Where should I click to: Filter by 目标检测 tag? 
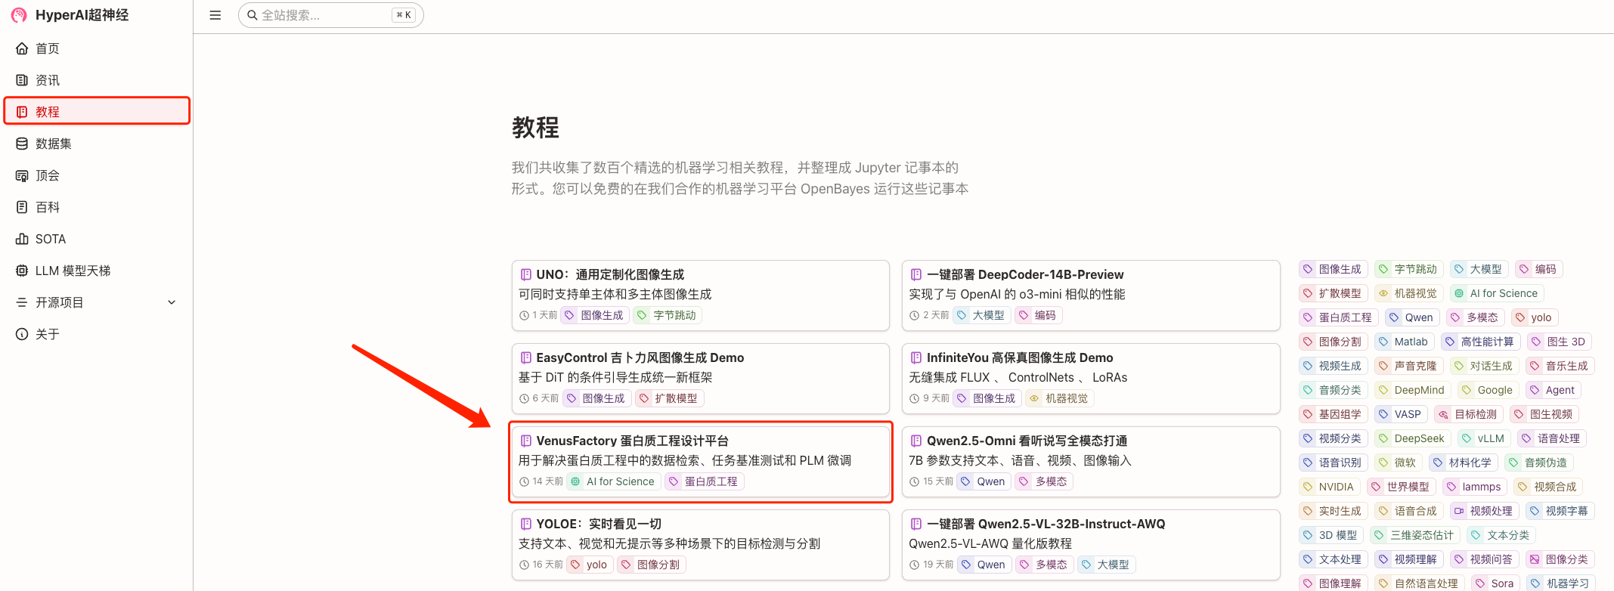coord(1469,414)
